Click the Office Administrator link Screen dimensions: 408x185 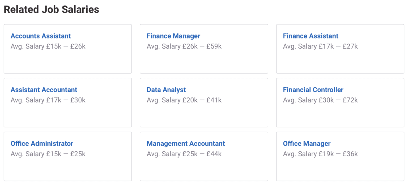(42, 144)
